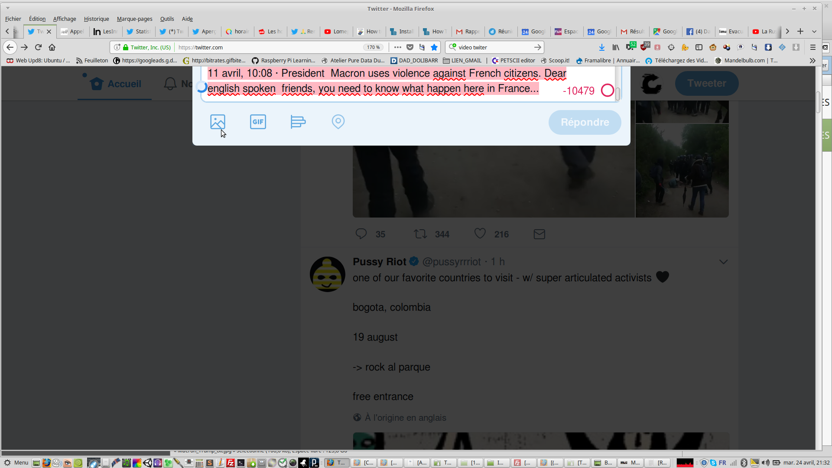Expand the Pussy Riot tweet options chevron
832x468 pixels.
pyautogui.click(x=723, y=262)
